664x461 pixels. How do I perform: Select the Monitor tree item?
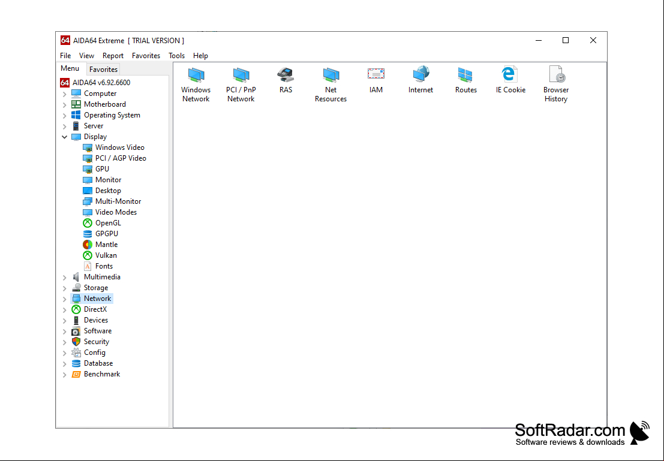(x=108, y=180)
